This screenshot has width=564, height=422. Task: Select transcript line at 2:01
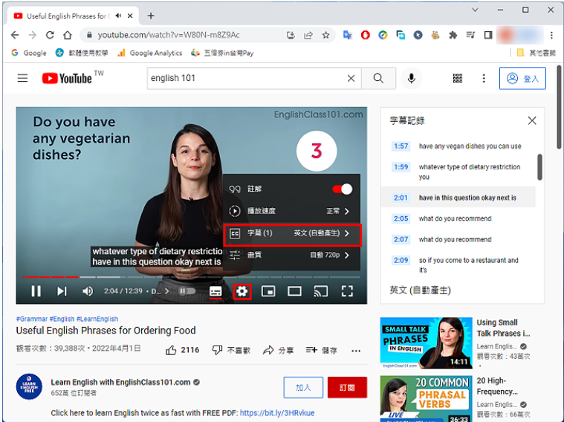coord(458,198)
